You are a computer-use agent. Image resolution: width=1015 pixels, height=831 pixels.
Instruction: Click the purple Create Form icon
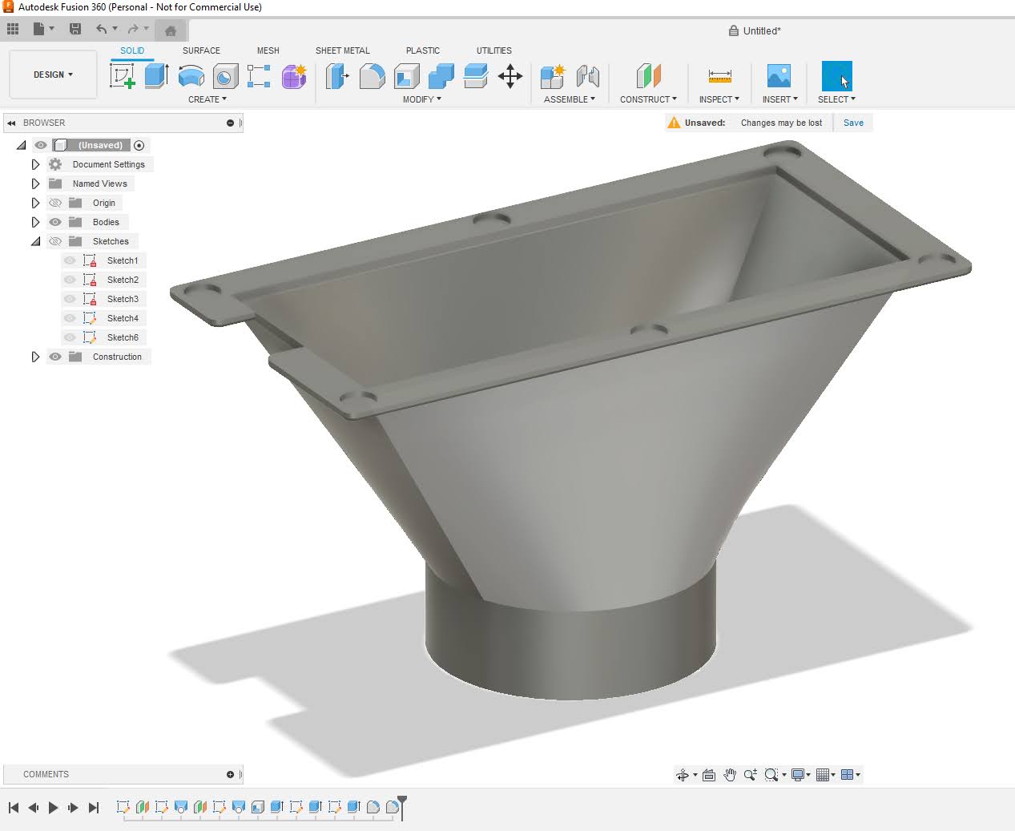[x=294, y=76]
